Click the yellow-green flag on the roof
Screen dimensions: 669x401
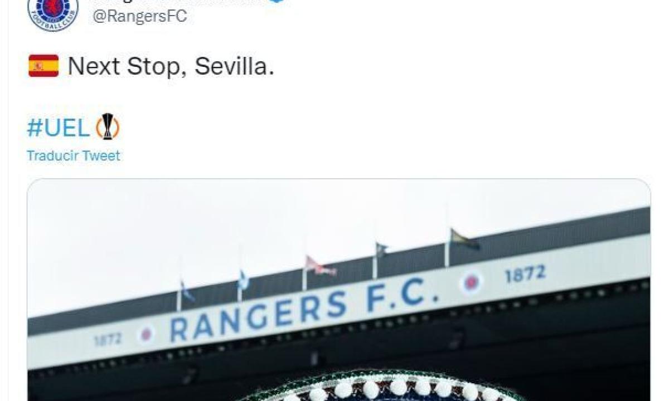click(x=465, y=239)
